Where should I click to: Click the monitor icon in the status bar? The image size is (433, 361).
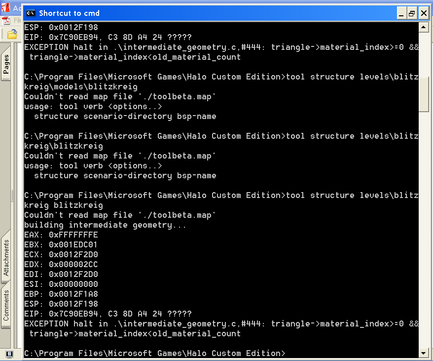(x=9, y=354)
